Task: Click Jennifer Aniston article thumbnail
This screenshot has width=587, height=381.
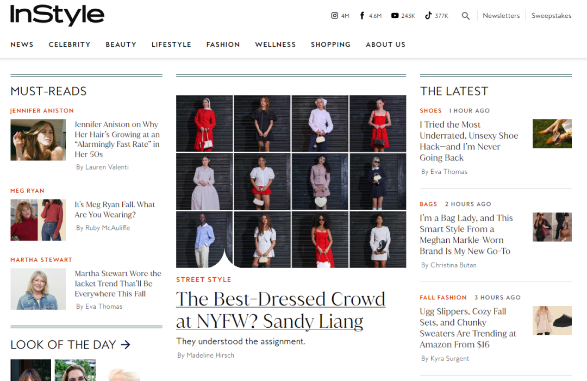Action: click(x=38, y=140)
